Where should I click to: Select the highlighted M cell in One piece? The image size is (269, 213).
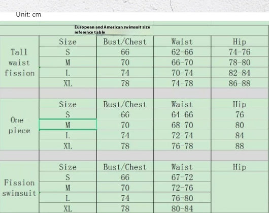[68, 125]
